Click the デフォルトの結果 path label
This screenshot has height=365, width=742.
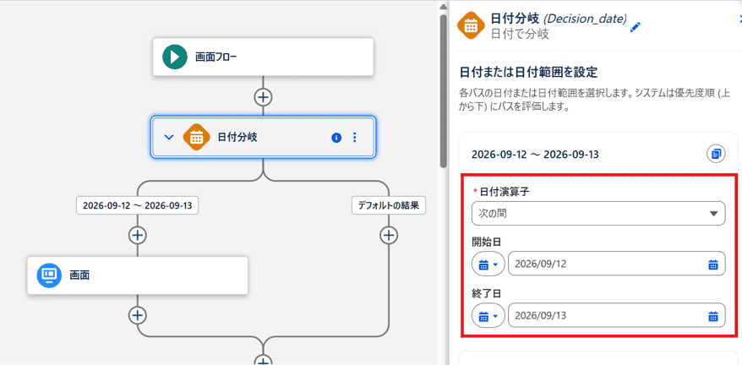(x=389, y=206)
